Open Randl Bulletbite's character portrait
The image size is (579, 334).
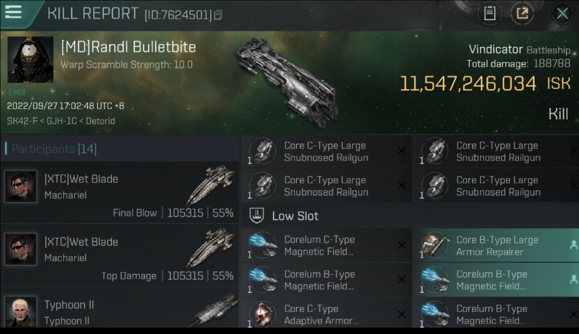[30, 60]
